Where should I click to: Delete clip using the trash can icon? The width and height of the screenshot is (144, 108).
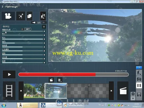click(59, 80)
